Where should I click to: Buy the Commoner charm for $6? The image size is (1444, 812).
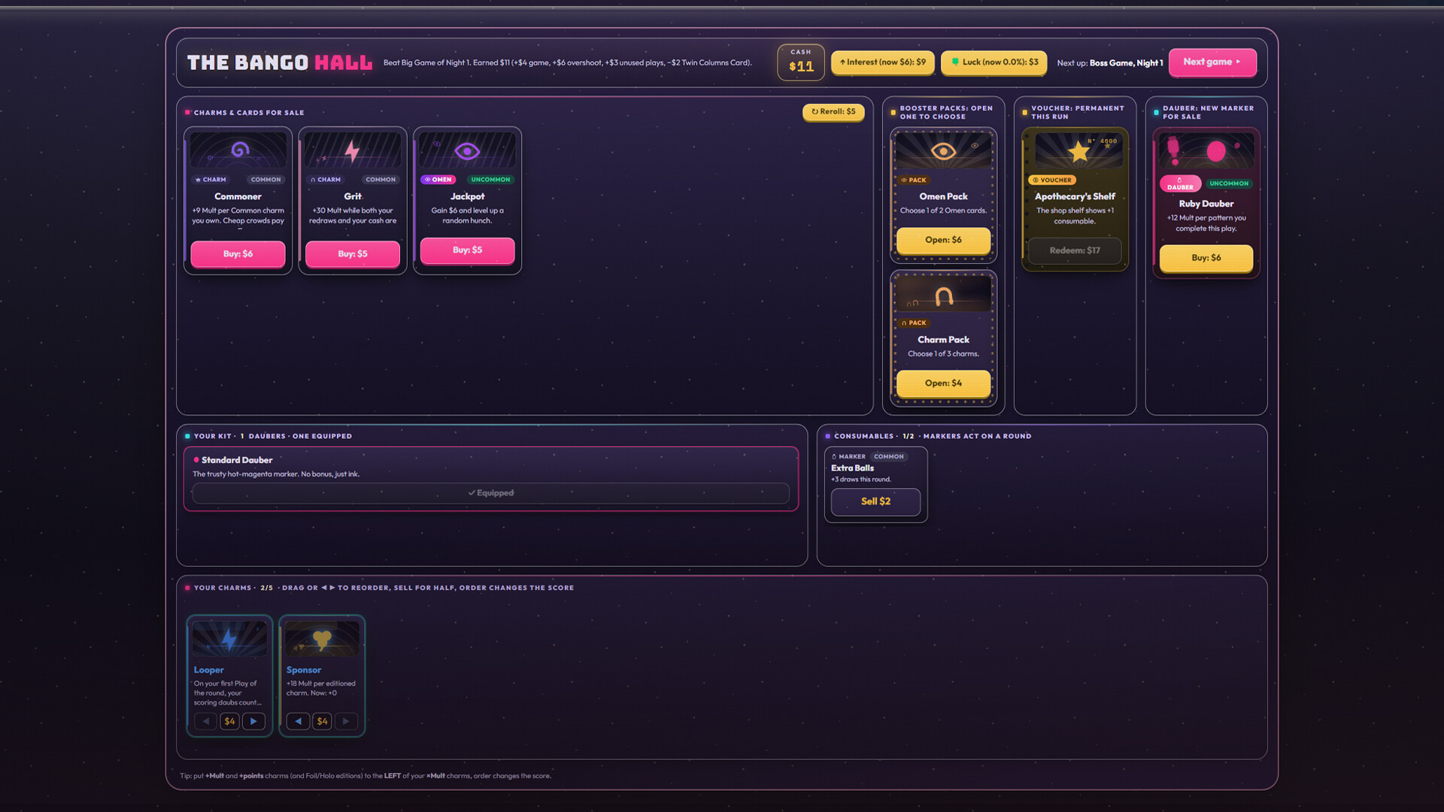pyautogui.click(x=238, y=254)
